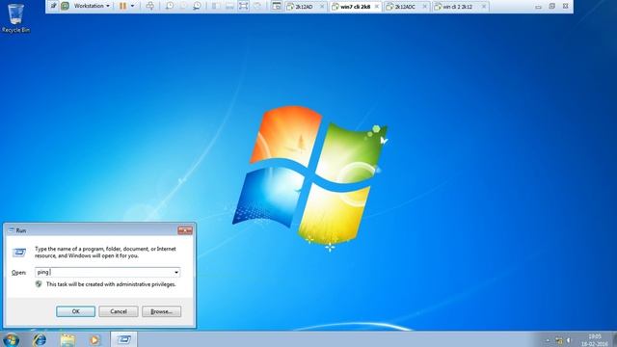Close the 2k12AD tab
The width and height of the screenshot is (617, 347).
coord(322,7)
